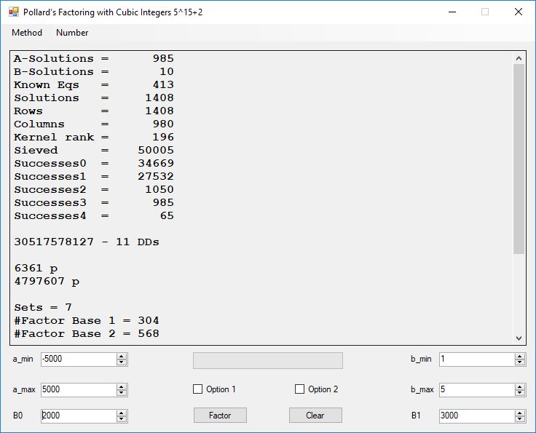Focus the B0 input field
Screen dimensions: 536x433
tap(79, 416)
